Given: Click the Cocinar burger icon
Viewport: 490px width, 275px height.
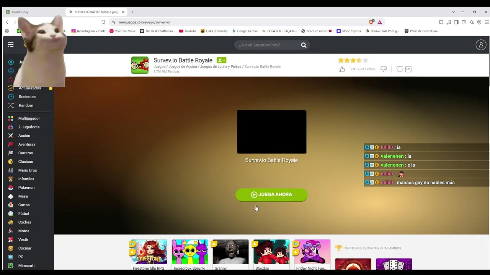Looking at the screenshot, I should tap(11, 248).
